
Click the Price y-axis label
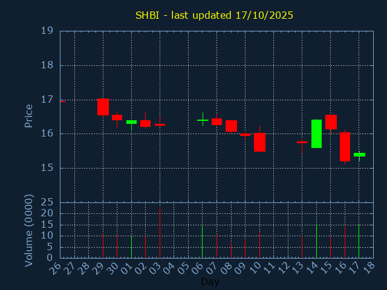[x=28, y=116]
